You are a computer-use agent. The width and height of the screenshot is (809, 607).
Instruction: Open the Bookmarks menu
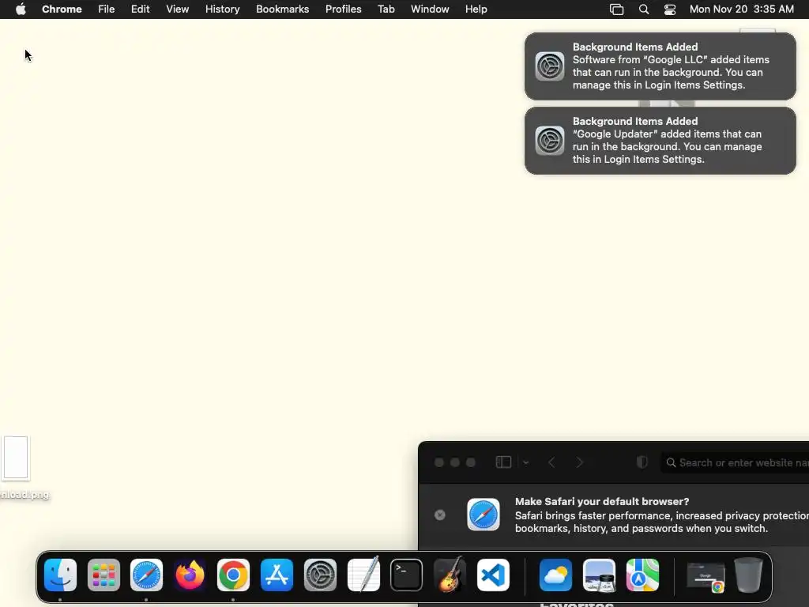click(x=283, y=9)
